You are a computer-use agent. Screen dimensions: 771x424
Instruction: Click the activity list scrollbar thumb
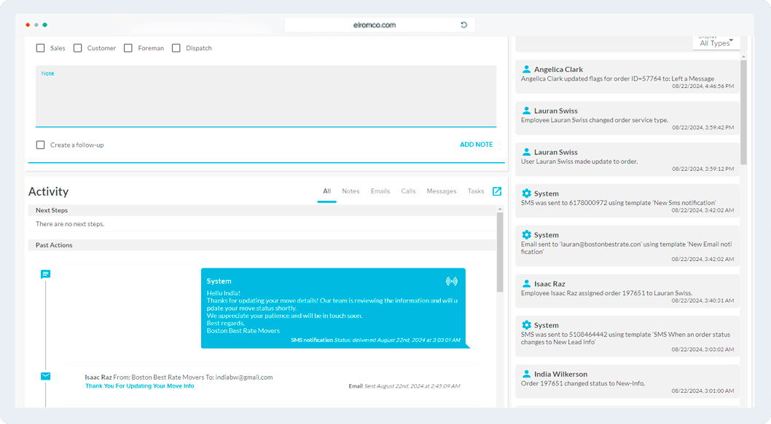(x=500, y=252)
